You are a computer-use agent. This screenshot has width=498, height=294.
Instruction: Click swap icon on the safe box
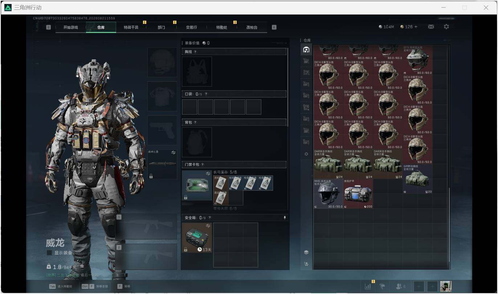coord(208,225)
